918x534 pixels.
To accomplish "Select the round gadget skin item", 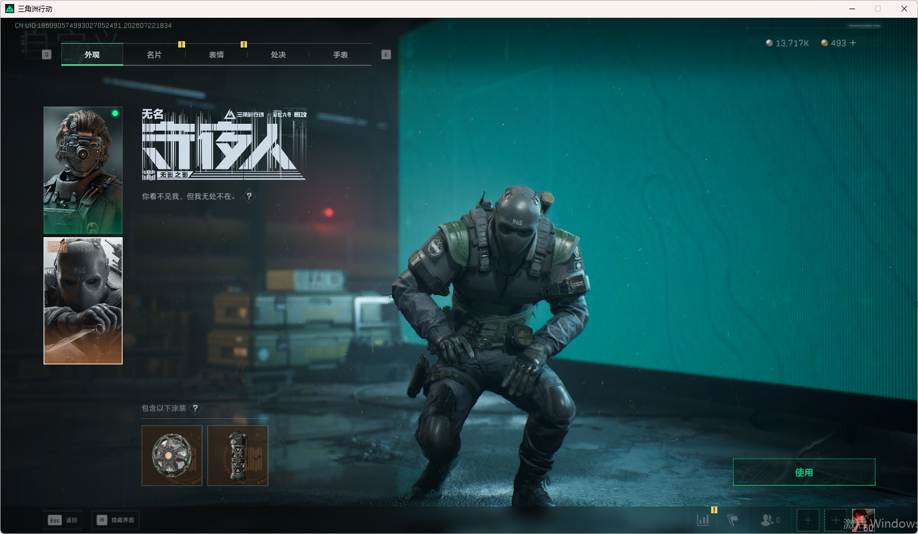I will pos(172,456).
